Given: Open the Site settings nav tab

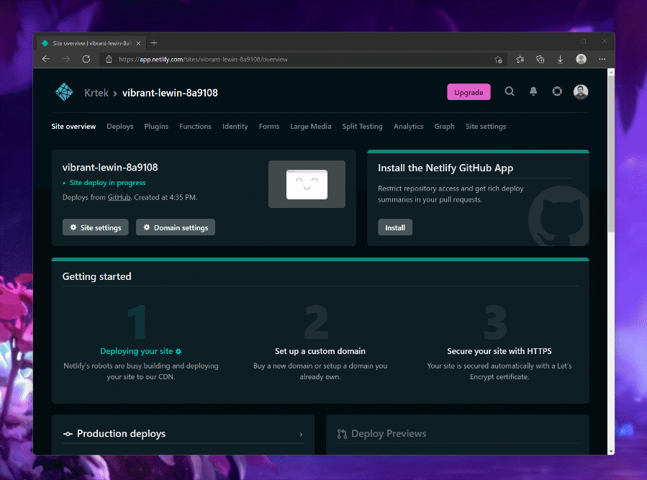Looking at the screenshot, I should [486, 126].
